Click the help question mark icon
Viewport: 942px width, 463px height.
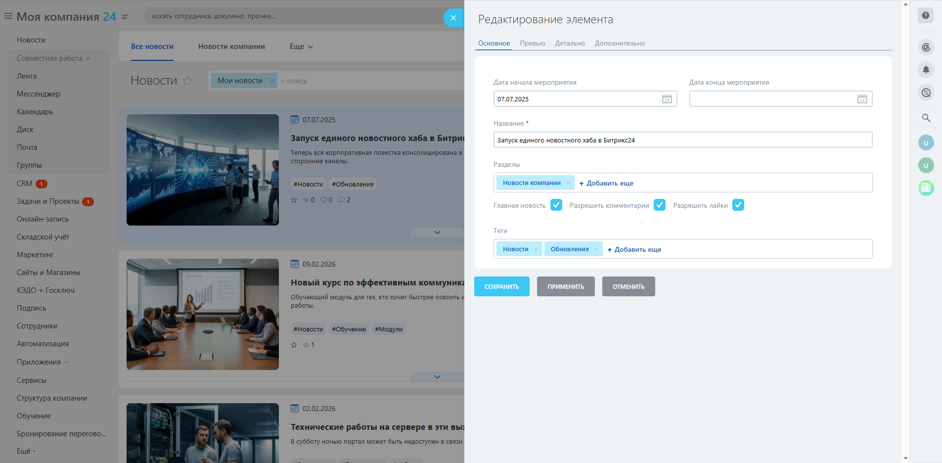926,15
